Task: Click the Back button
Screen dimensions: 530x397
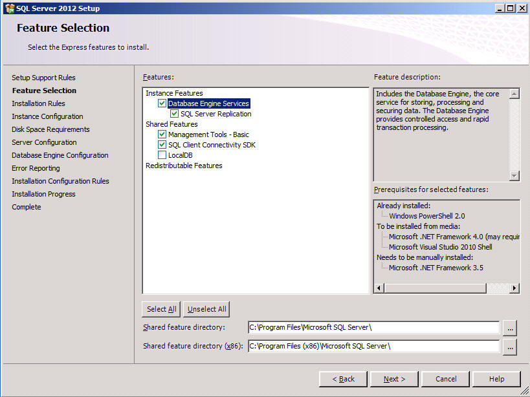Action: click(x=343, y=379)
